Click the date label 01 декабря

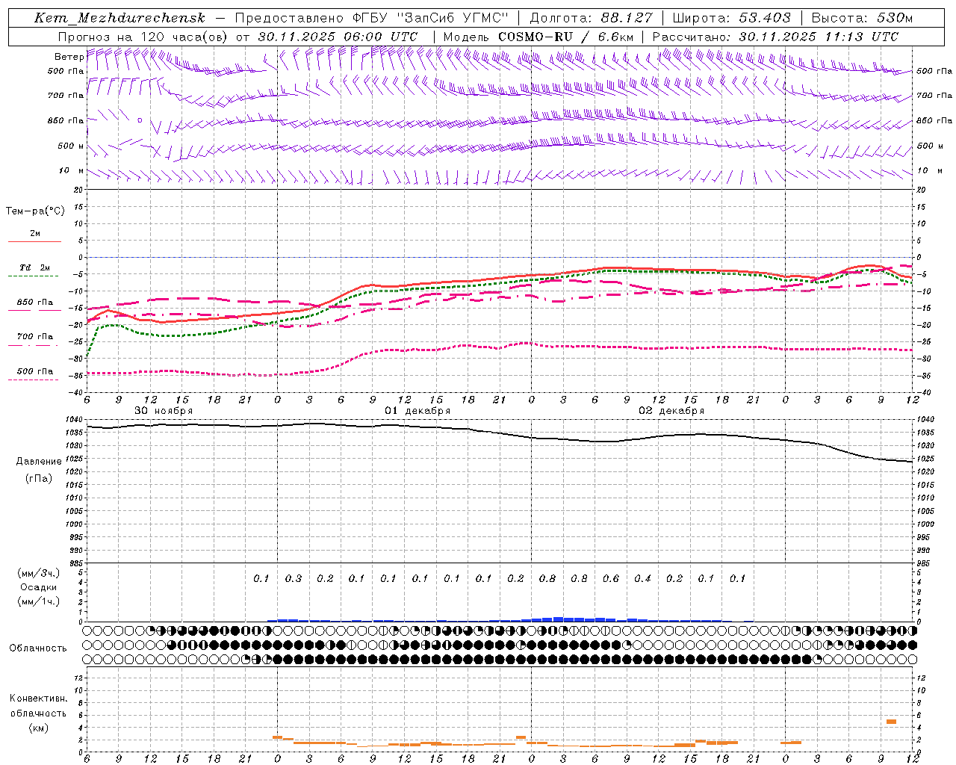418,411
